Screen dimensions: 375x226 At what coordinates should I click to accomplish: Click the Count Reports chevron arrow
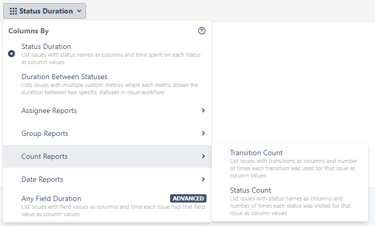pyautogui.click(x=203, y=156)
